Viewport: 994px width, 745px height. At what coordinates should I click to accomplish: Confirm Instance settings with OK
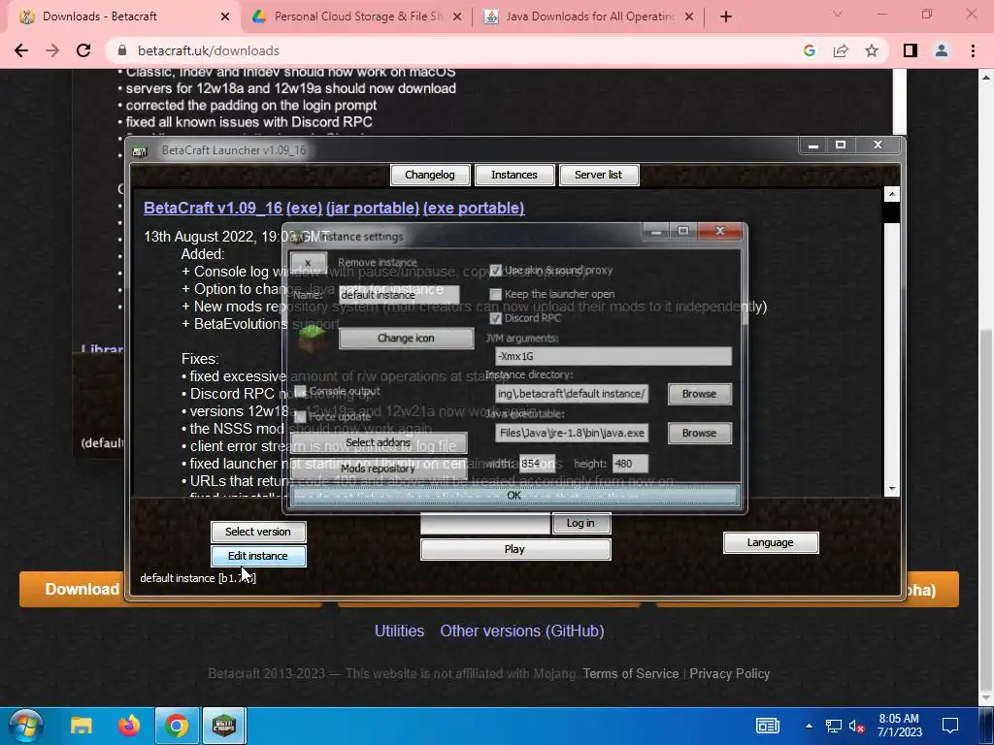[514, 496]
